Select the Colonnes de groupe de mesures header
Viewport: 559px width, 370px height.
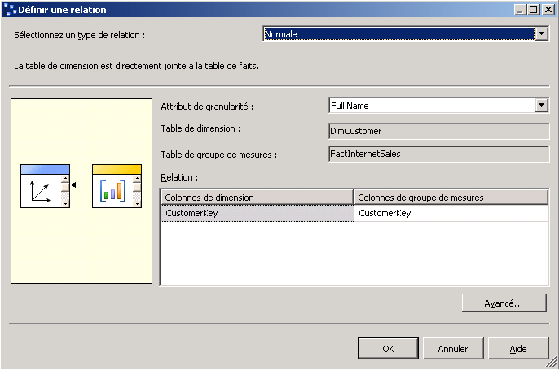(x=451, y=198)
